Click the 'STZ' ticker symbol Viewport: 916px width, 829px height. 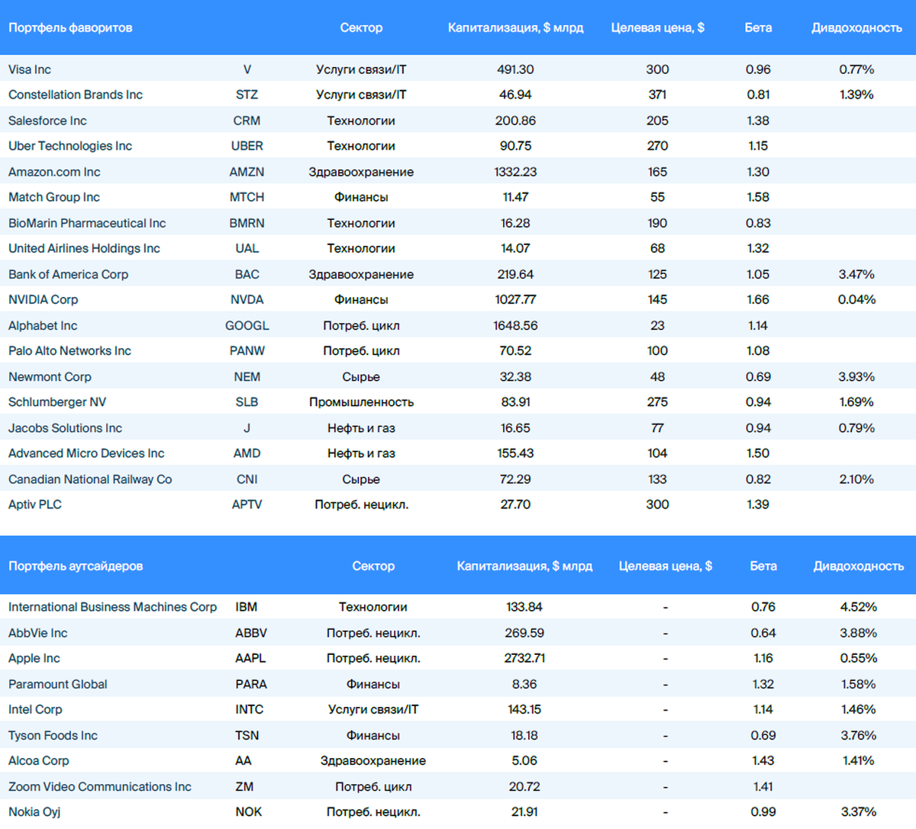[247, 95]
